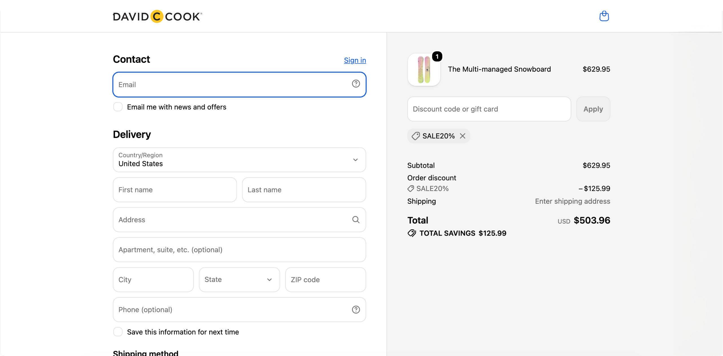Click The Multi-managed Snowboard product name
The height and width of the screenshot is (356, 723).
tap(499, 69)
